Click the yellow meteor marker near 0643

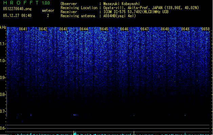coord(73,133)
